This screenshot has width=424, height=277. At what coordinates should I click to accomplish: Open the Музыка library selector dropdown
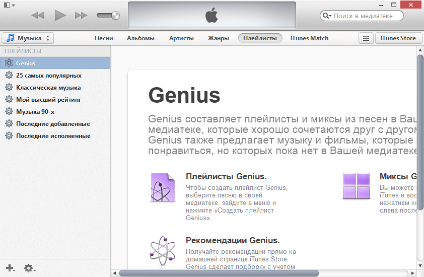pos(28,38)
